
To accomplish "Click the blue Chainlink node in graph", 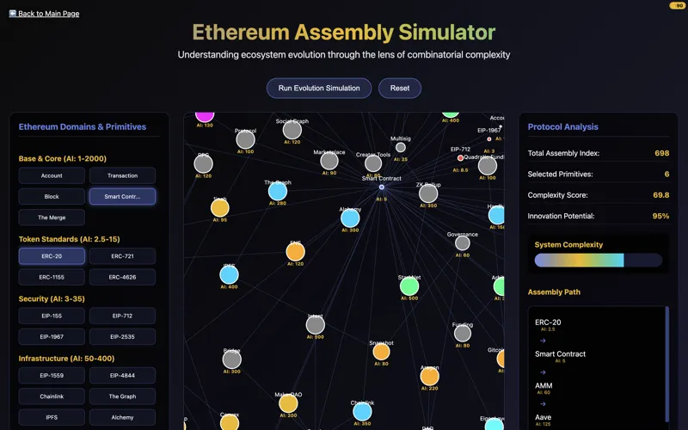I will coord(362,412).
